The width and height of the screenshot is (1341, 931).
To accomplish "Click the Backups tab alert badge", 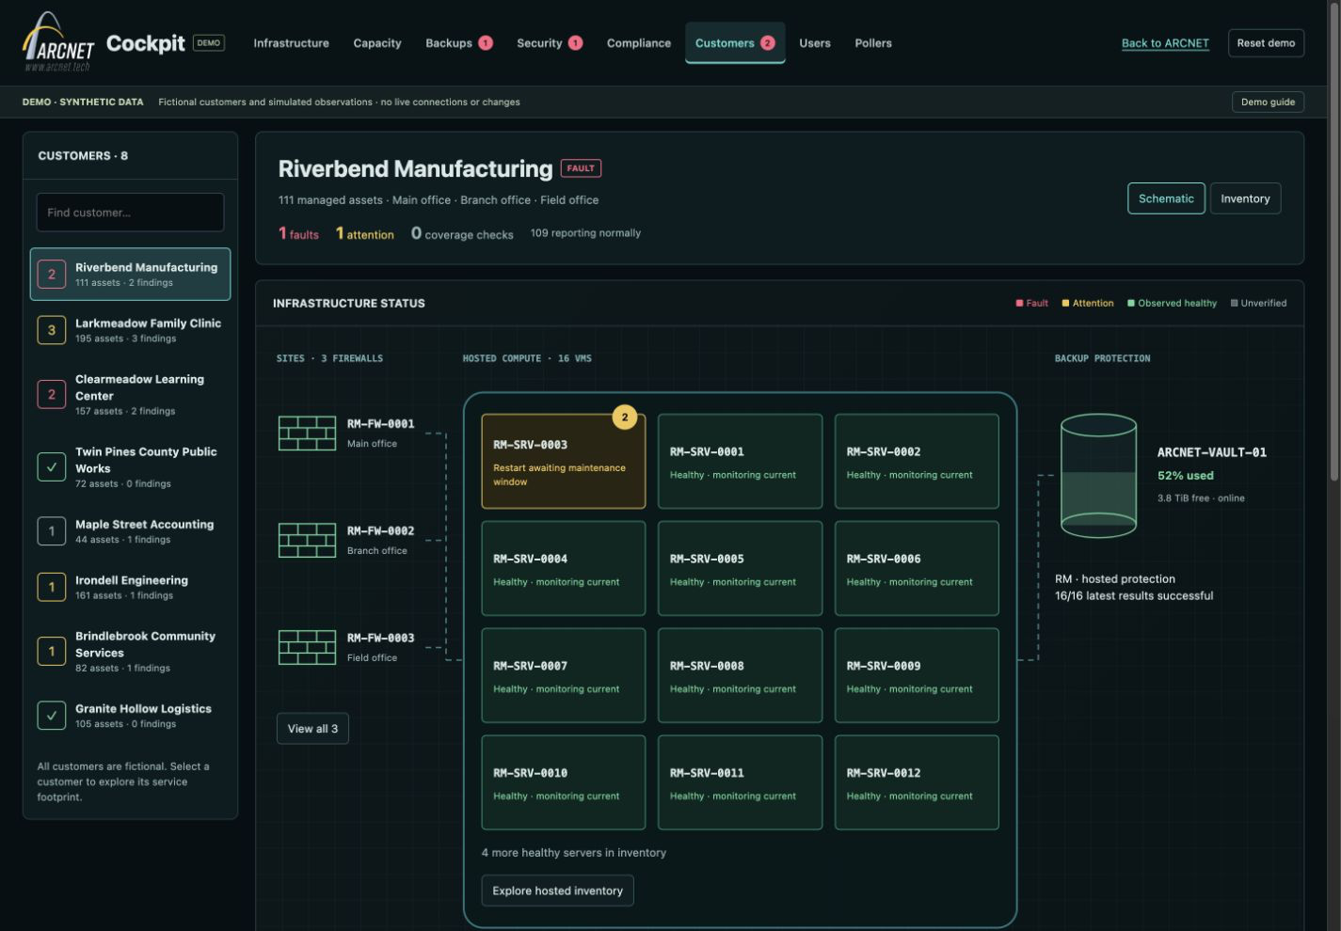I will point(486,43).
